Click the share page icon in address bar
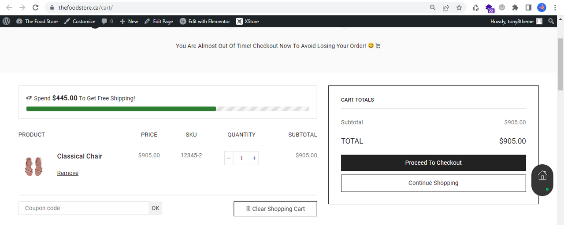 [x=446, y=7]
